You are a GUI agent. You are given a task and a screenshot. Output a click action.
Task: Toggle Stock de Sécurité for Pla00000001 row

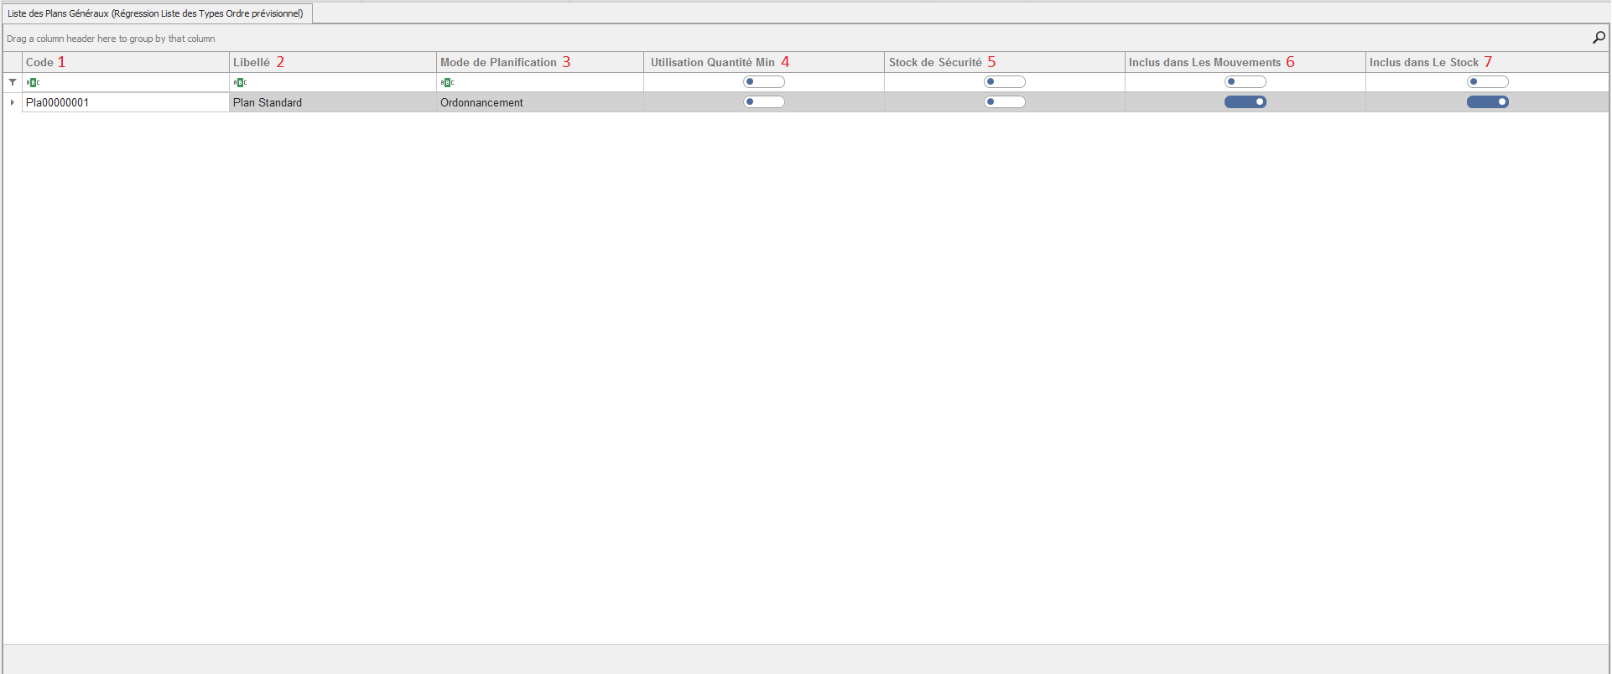pos(1004,102)
